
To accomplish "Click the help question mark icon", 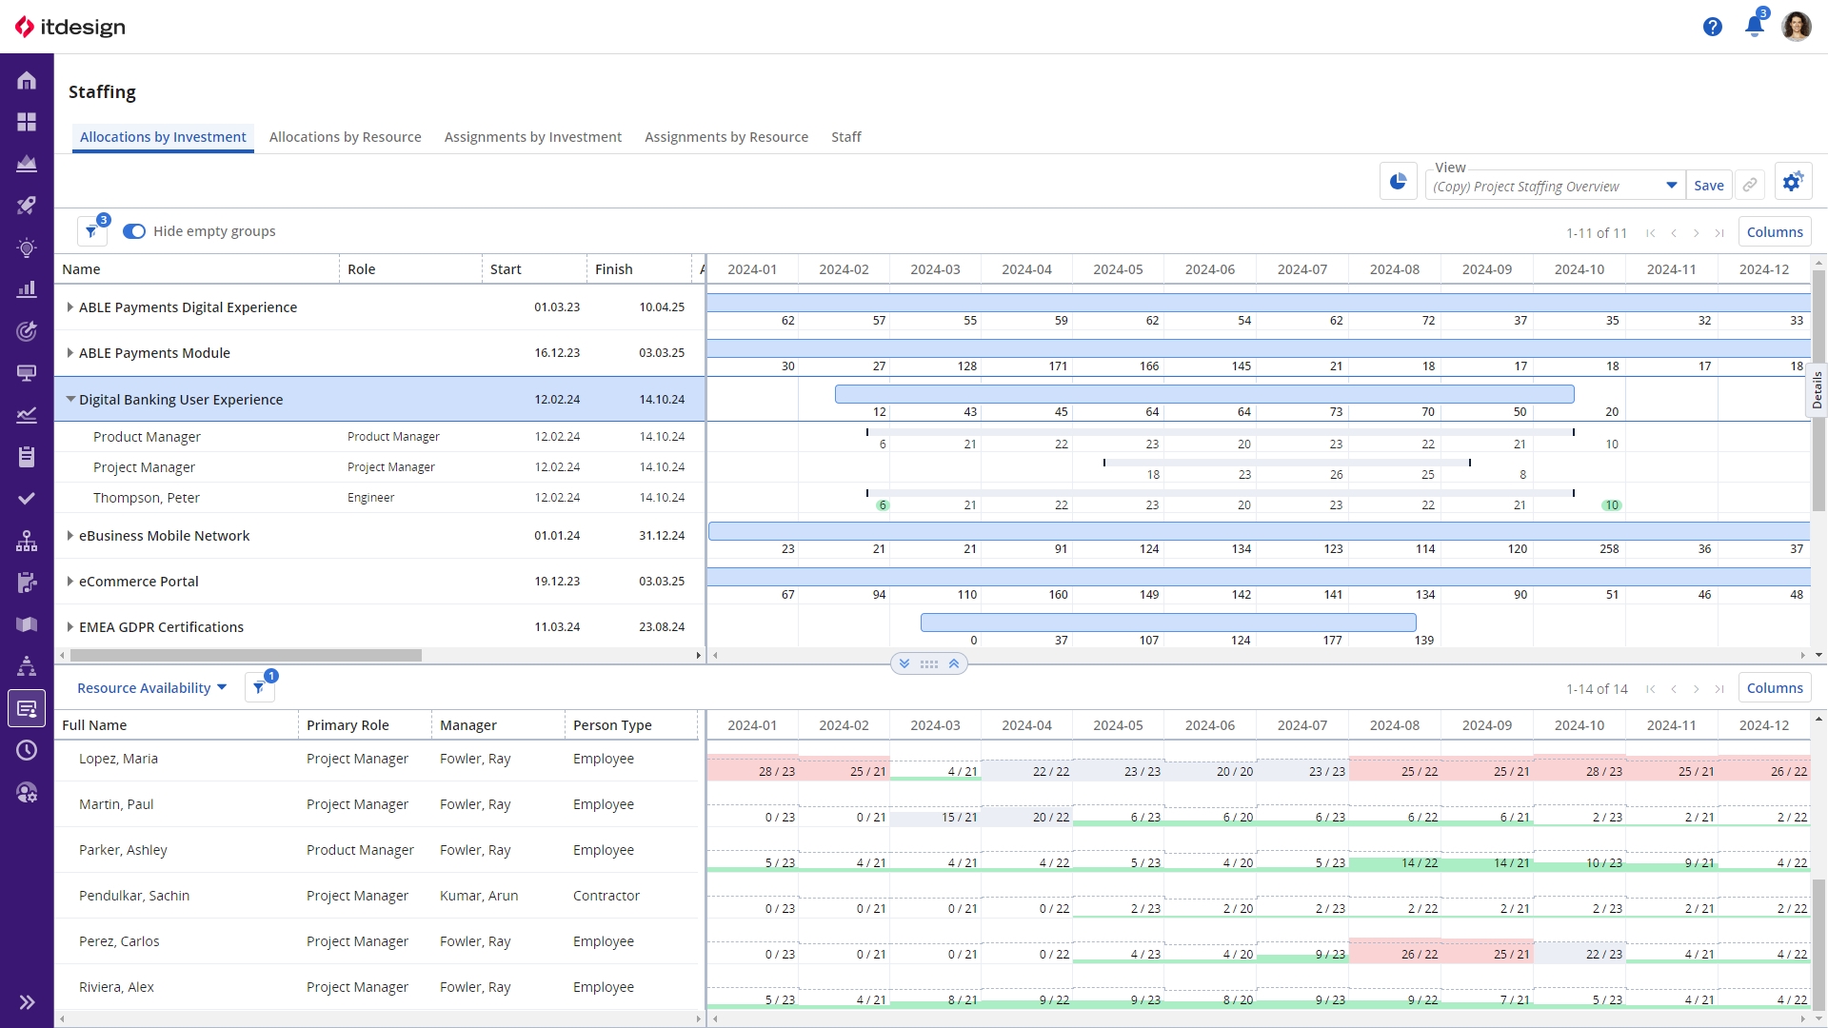I will 1712,27.
